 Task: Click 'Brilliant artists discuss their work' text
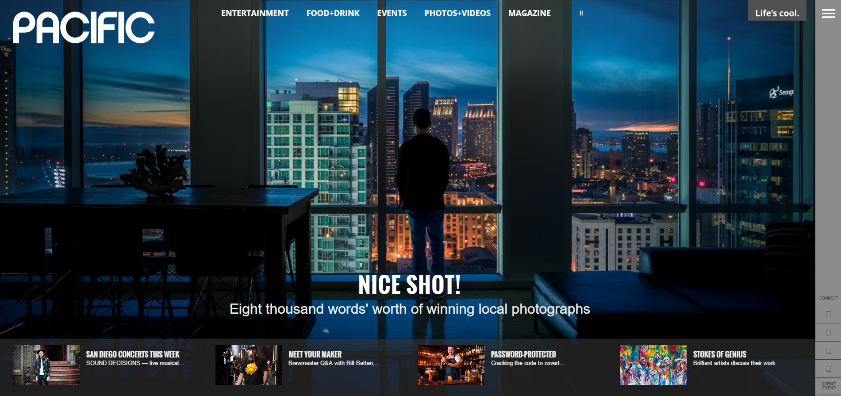[734, 363]
